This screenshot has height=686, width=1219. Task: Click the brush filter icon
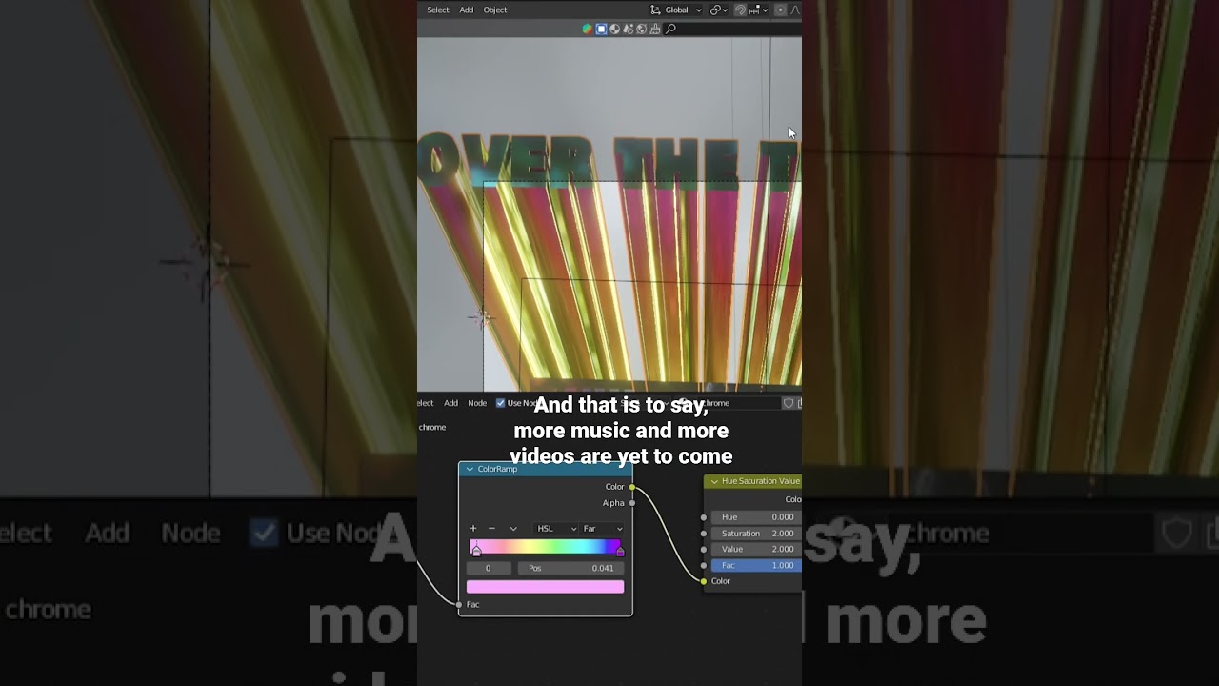pyautogui.click(x=654, y=30)
